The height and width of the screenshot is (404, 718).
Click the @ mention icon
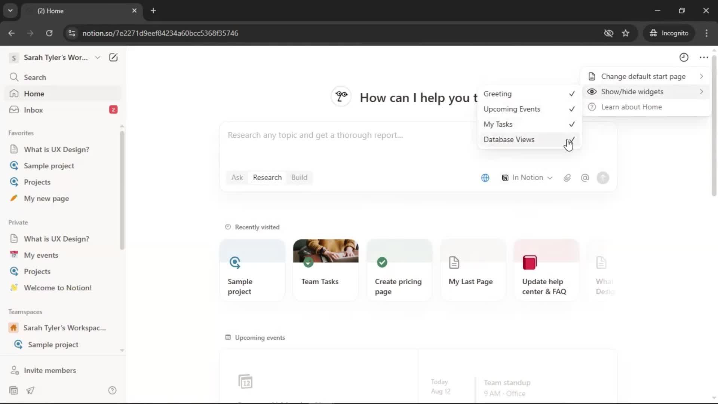pyautogui.click(x=585, y=178)
